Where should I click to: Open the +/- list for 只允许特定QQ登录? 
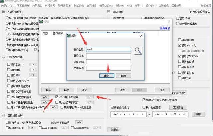coord(45,97)
